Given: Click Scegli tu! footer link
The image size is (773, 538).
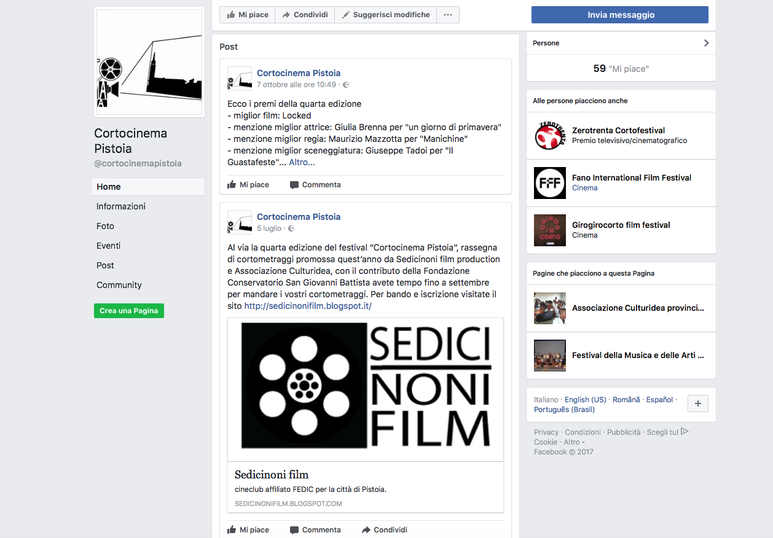Looking at the screenshot, I should [x=667, y=432].
